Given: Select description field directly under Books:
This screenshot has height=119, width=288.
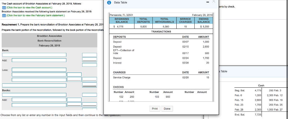Looking at the screenshot, I should 34,95.
